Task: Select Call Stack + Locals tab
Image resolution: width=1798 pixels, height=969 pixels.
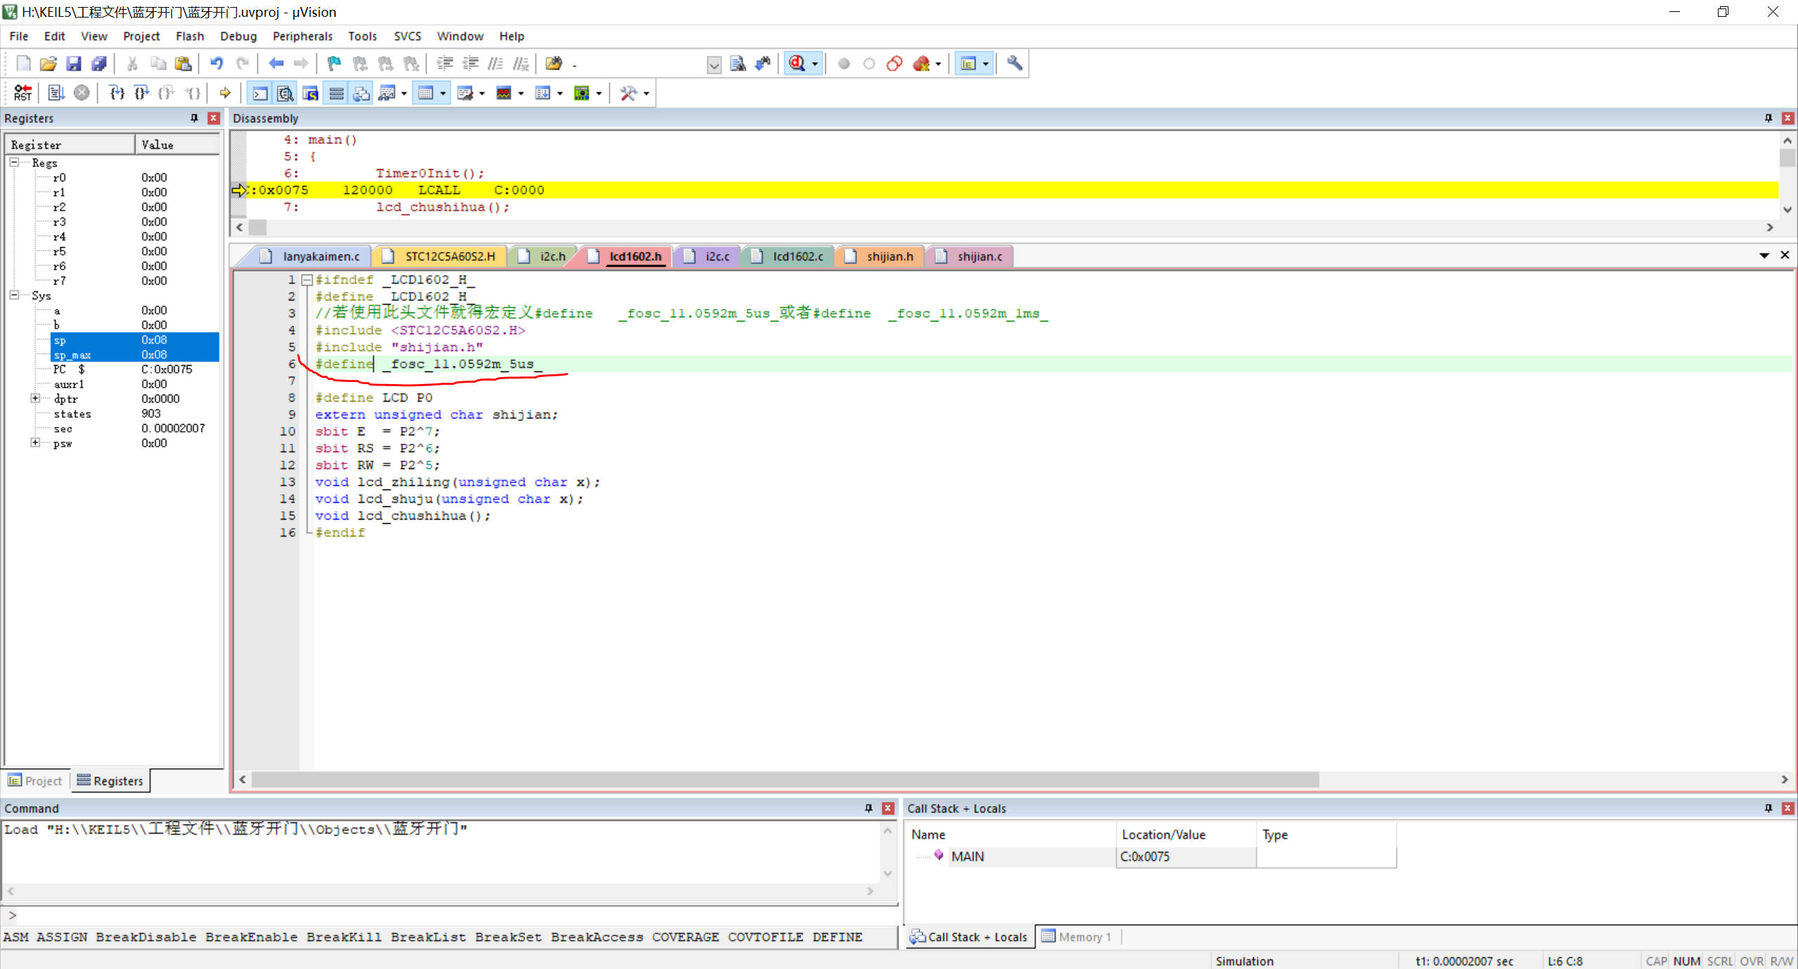Action: point(969,937)
